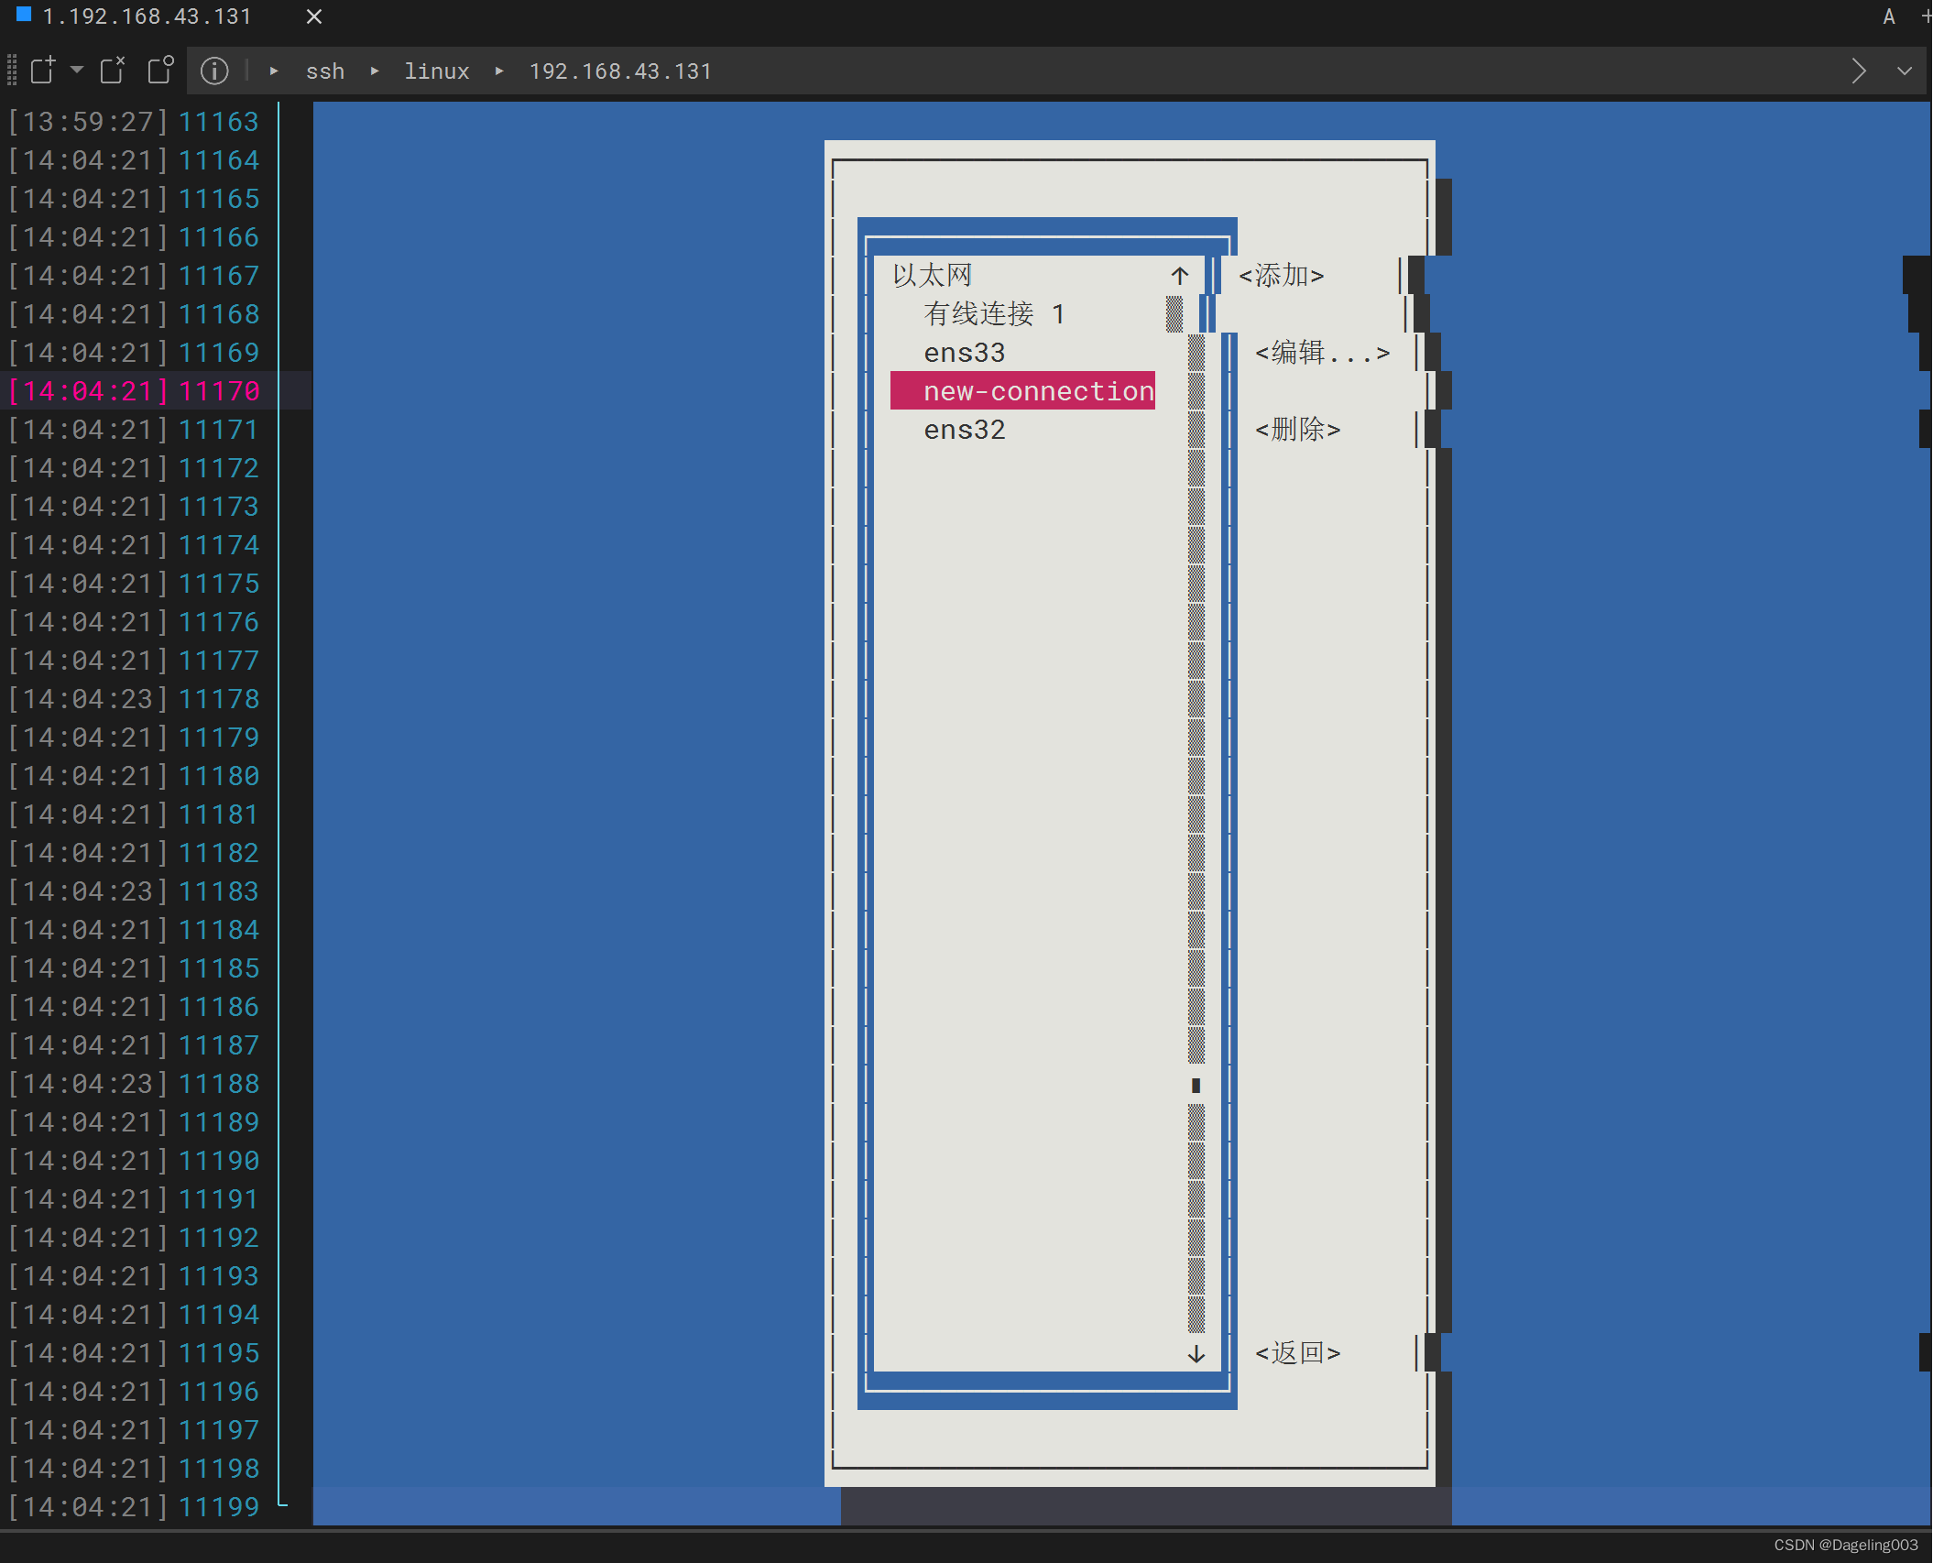Click the new session icon
Viewport: 1933px width, 1563px height.
coord(43,71)
